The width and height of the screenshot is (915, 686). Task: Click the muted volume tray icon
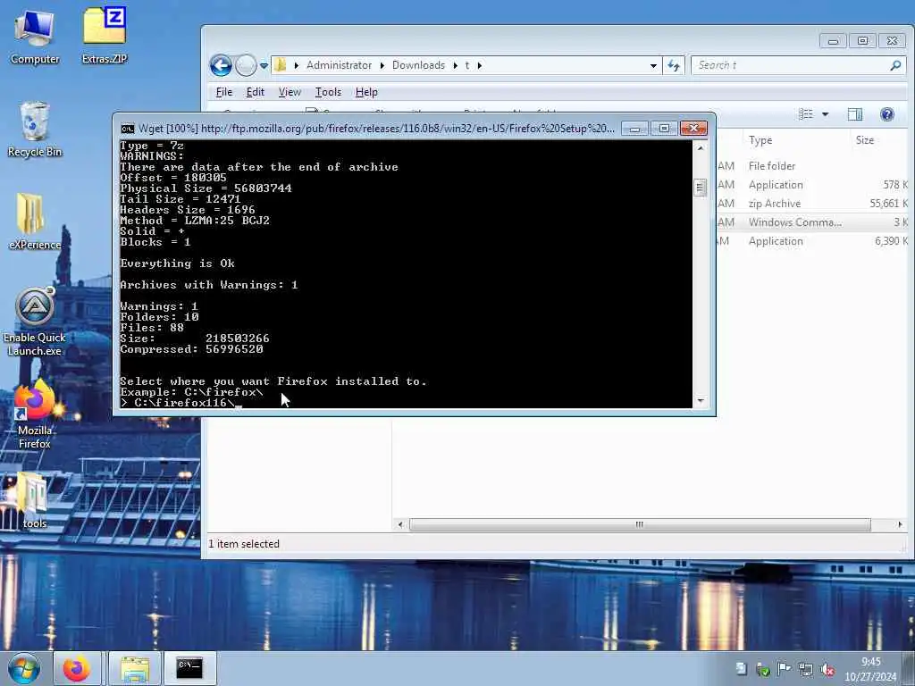[x=827, y=670]
